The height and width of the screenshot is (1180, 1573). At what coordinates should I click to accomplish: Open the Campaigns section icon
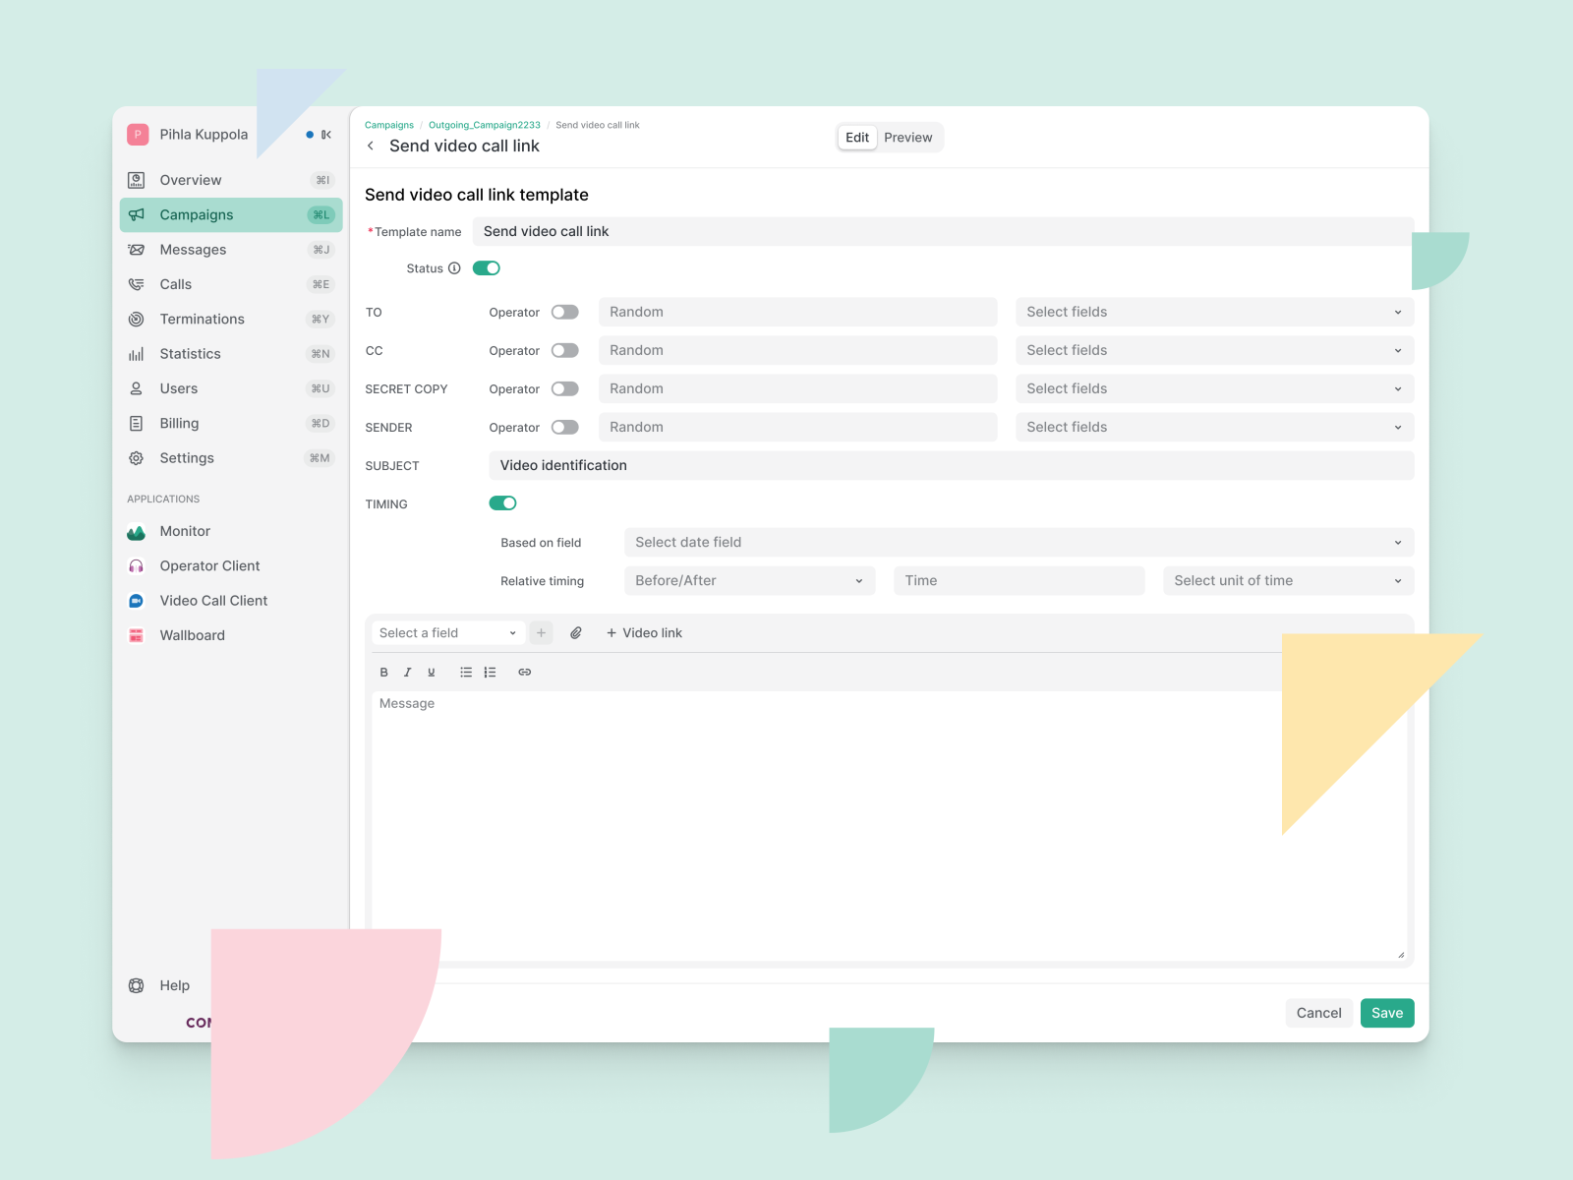(x=137, y=214)
